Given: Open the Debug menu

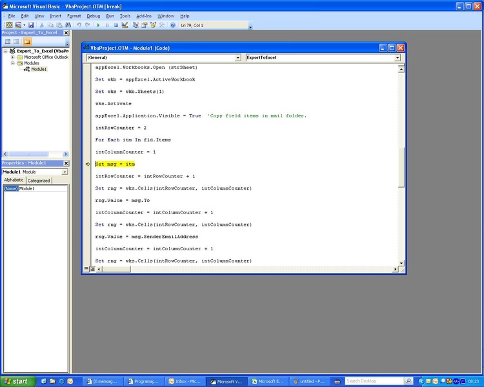Looking at the screenshot, I should click(x=93, y=15).
